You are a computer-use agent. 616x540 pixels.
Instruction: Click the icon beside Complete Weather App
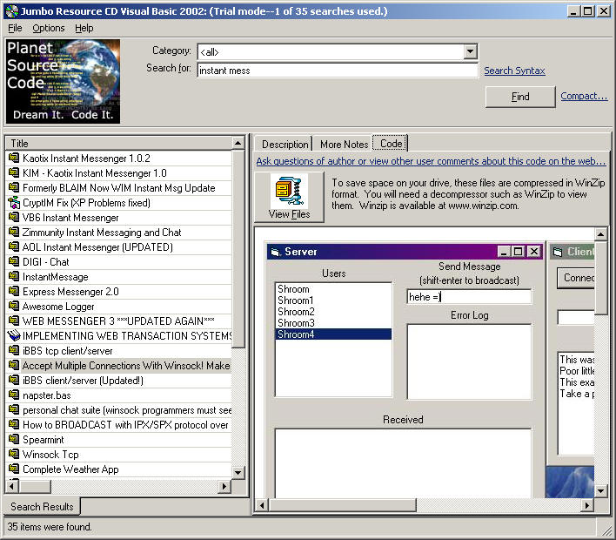(14, 469)
